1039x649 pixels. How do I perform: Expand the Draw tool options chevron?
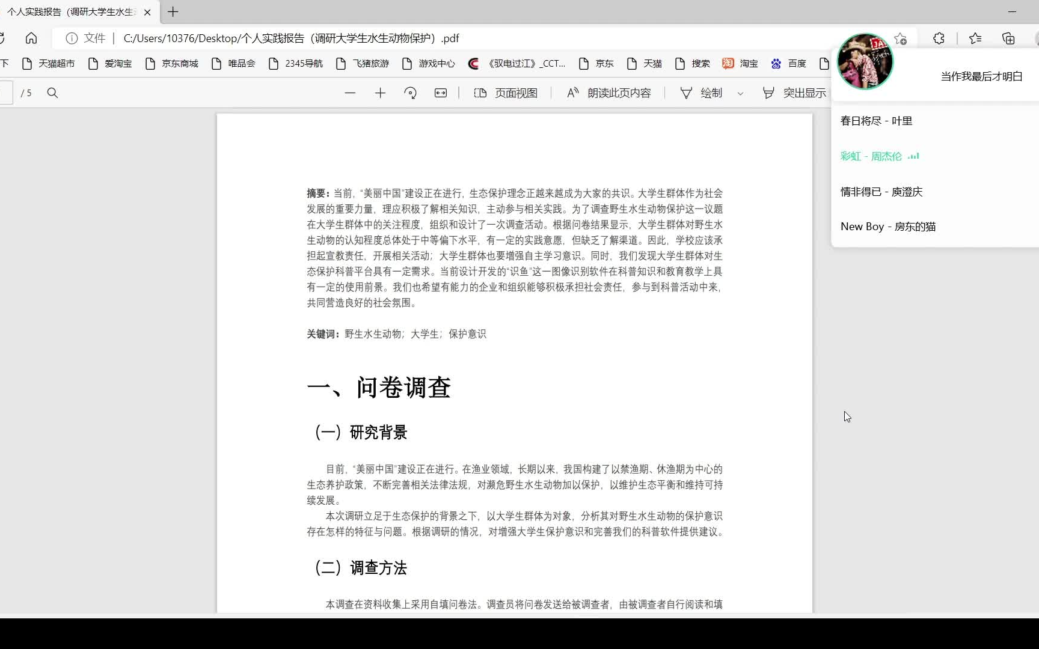tap(740, 94)
